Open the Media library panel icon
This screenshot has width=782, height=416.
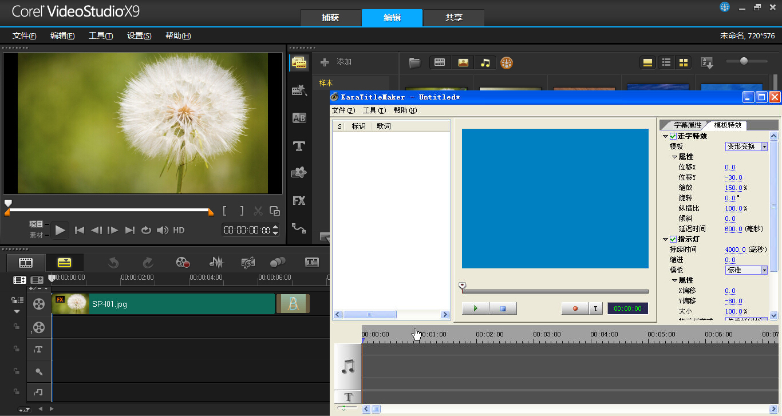299,62
